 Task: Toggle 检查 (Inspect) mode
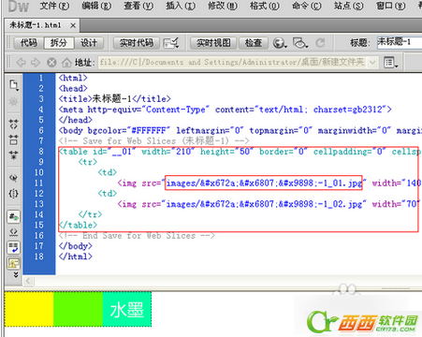coord(254,43)
